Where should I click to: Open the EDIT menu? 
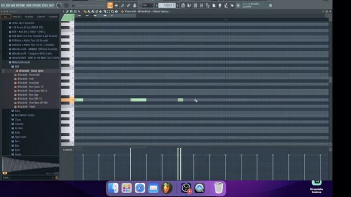point(8,5)
